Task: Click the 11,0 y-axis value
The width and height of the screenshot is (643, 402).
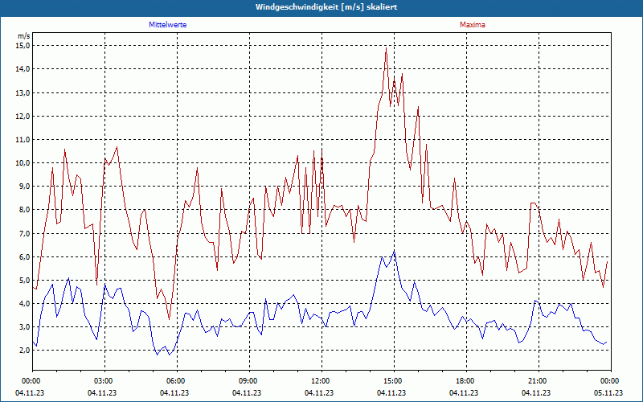Action: [23, 139]
